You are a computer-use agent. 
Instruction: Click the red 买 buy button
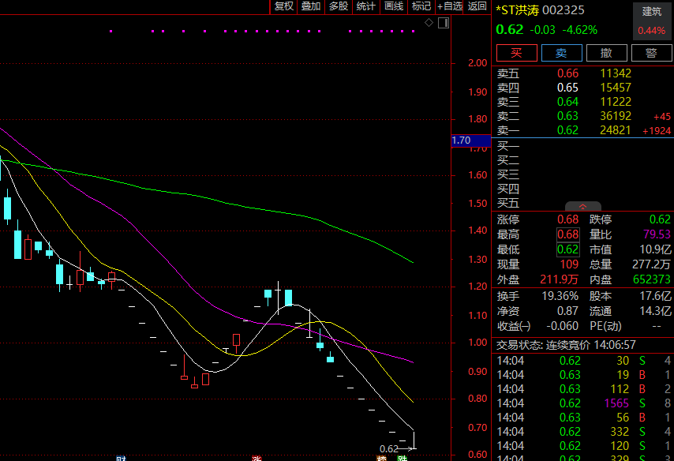517,53
